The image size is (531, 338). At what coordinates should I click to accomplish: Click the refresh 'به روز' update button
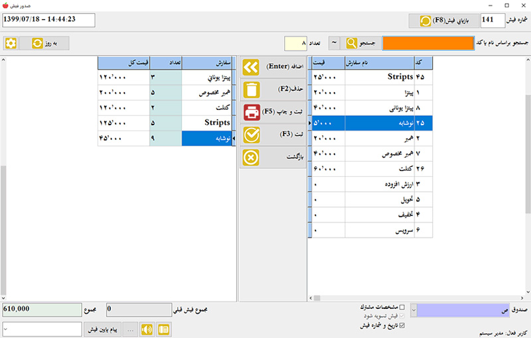[x=44, y=43]
